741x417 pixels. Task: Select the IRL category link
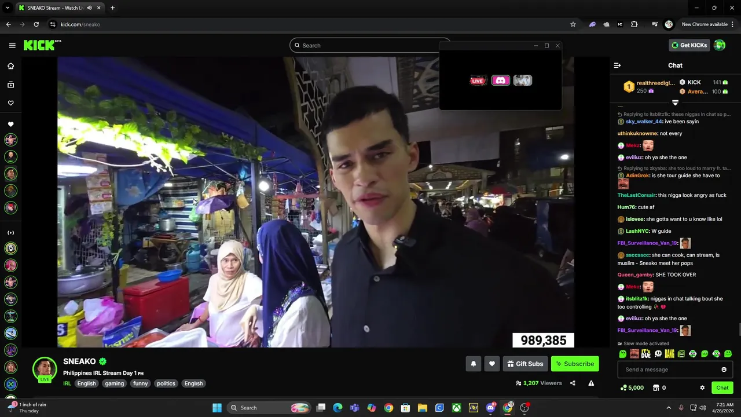coord(67,383)
